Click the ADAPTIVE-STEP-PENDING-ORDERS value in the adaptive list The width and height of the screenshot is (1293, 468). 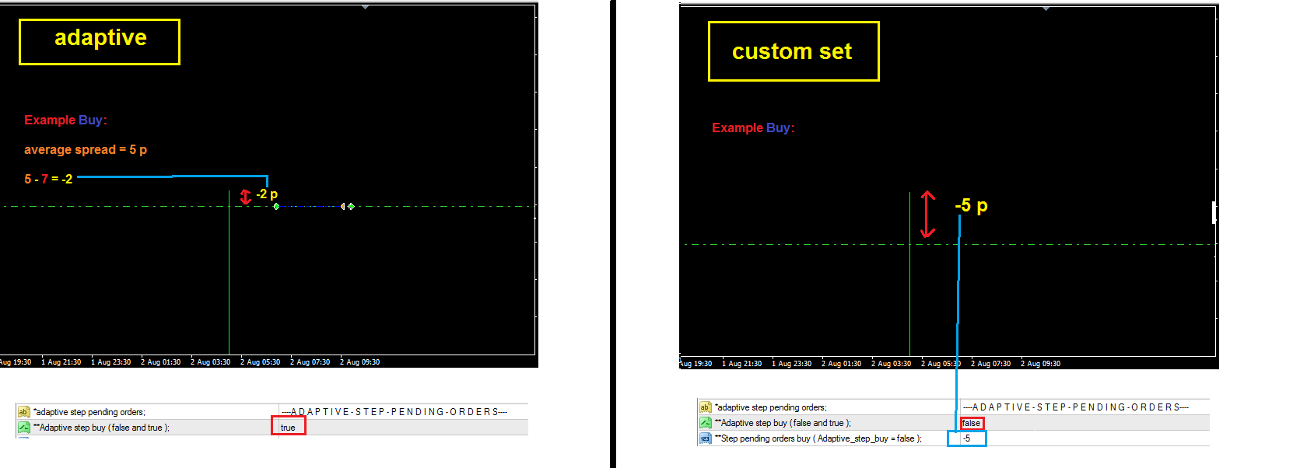point(394,412)
